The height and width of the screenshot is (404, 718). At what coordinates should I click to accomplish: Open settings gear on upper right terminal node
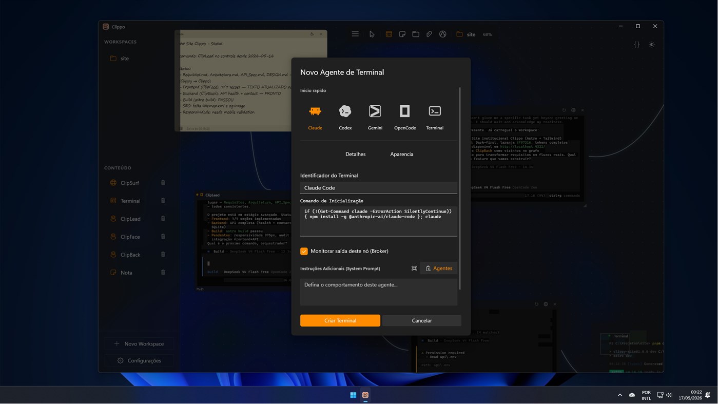coord(573,110)
